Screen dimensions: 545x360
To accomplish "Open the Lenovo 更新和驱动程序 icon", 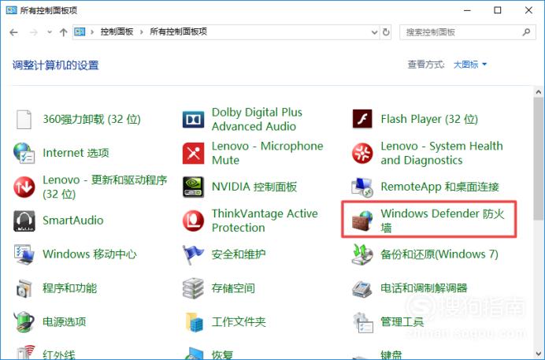I will tap(24, 187).
